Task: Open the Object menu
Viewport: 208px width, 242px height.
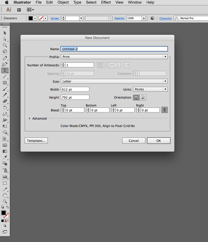Action: pyautogui.click(x=63, y=2)
